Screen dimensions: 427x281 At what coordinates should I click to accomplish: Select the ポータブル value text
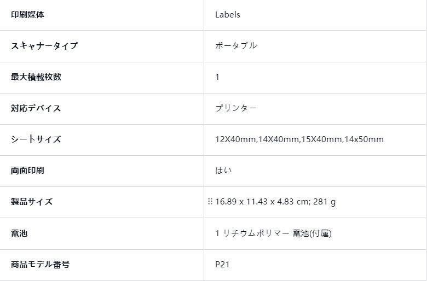pos(236,46)
